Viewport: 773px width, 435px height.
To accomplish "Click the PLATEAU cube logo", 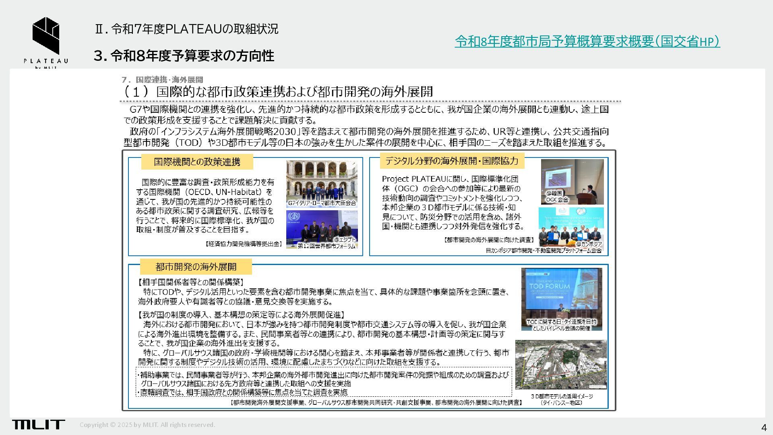I will click(x=46, y=35).
